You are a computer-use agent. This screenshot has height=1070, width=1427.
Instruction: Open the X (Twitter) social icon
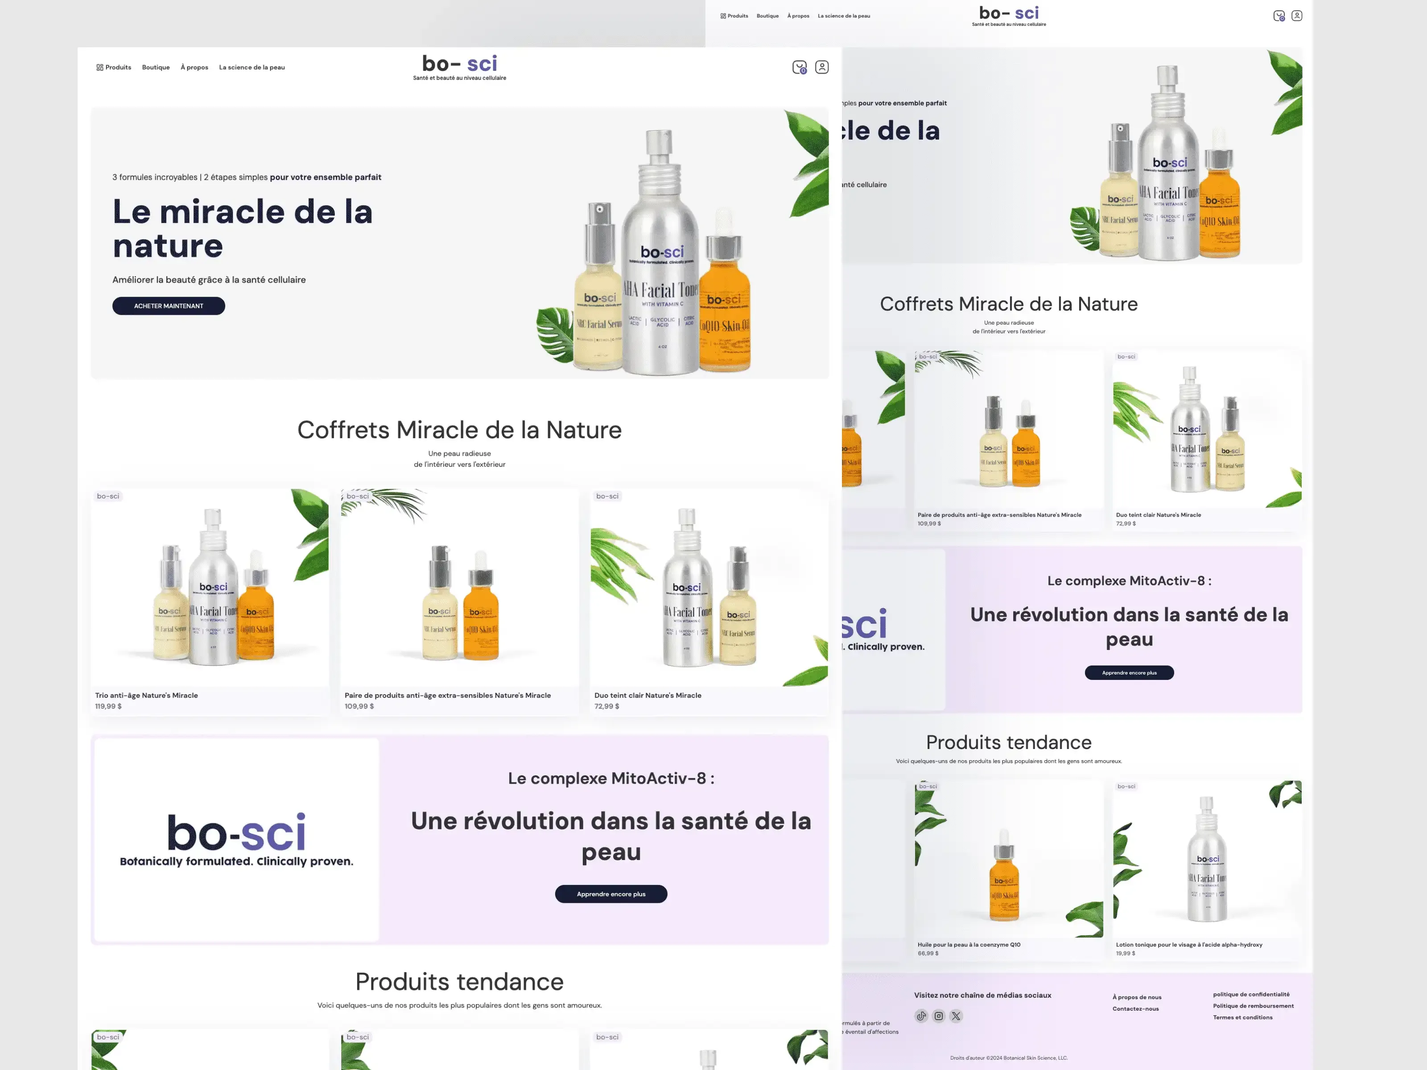pos(956,1016)
